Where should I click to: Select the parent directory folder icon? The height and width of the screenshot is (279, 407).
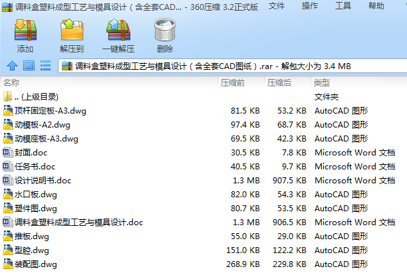click(x=7, y=96)
